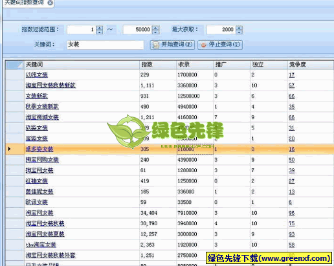Select the 收录 cell showing 7910000
The width and height of the screenshot is (334, 266).
click(195, 213)
